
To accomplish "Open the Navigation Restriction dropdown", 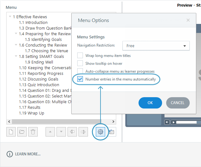I will point(156,46).
